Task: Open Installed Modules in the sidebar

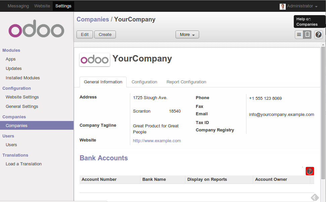Action: (22, 78)
